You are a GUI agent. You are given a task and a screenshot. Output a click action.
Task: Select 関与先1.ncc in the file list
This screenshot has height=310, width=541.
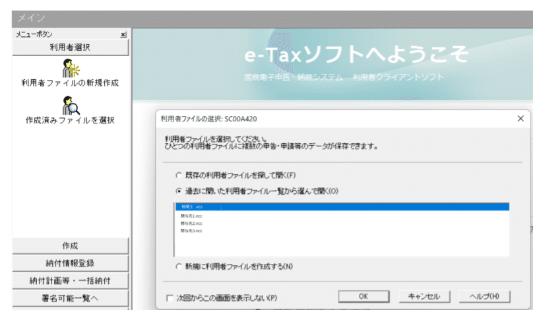(x=191, y=216)
